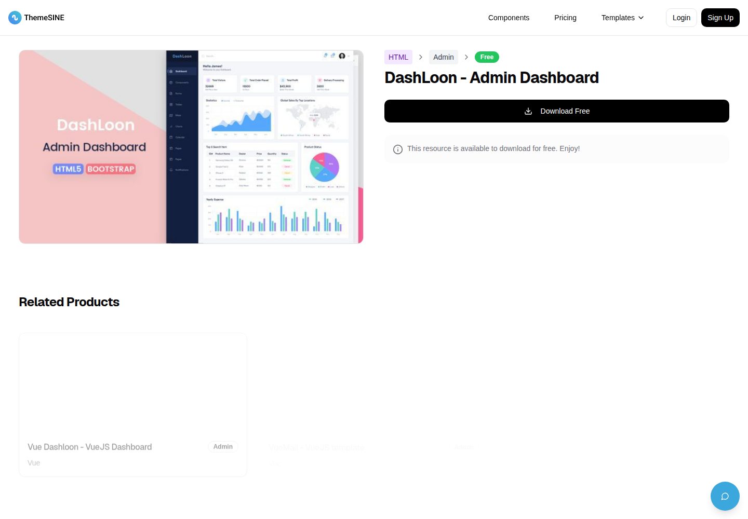Click the Vue label on Vue Dashloon card
Viewport: 748px width, 519px height.
point(34,463)
